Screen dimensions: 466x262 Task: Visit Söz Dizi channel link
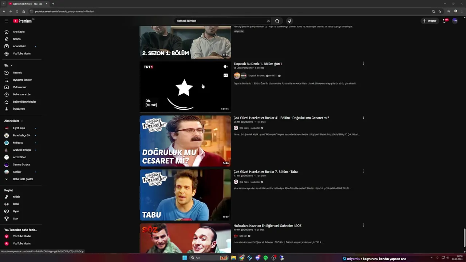point(243,236)
